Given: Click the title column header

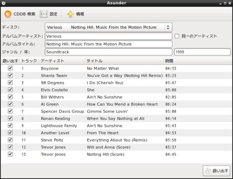Looking at the screenshot, I should tap(124, 61).
